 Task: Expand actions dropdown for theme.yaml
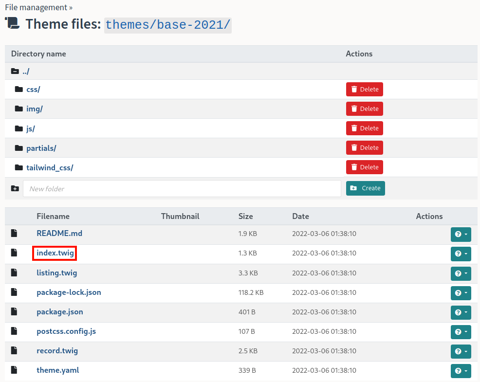tap(461, 371)
